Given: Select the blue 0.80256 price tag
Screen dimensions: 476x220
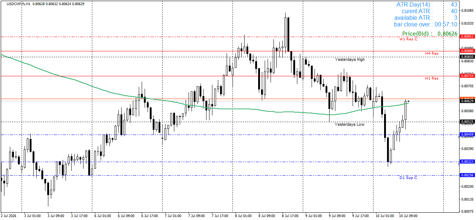Looking at the screenshot, I should click(467, 175).
